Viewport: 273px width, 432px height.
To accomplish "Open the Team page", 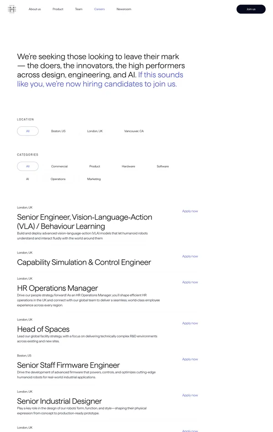I will [x=79, y=9].
